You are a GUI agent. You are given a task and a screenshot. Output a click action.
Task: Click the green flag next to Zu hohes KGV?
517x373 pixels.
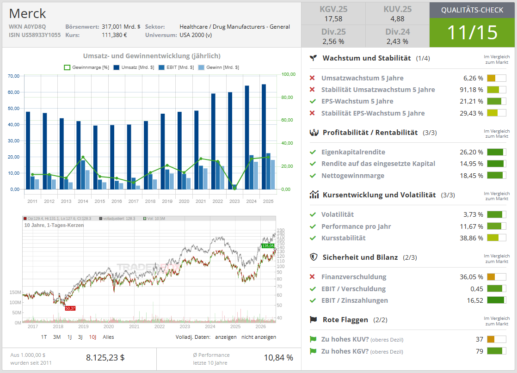[x=313, y=351]
